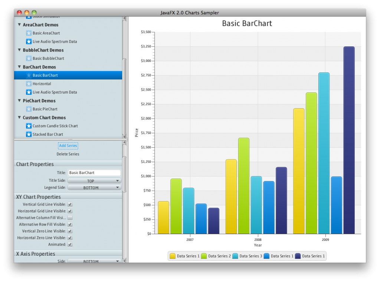
Task: Collapse the Custom Chart Demos section
Action: pos(19,118)
